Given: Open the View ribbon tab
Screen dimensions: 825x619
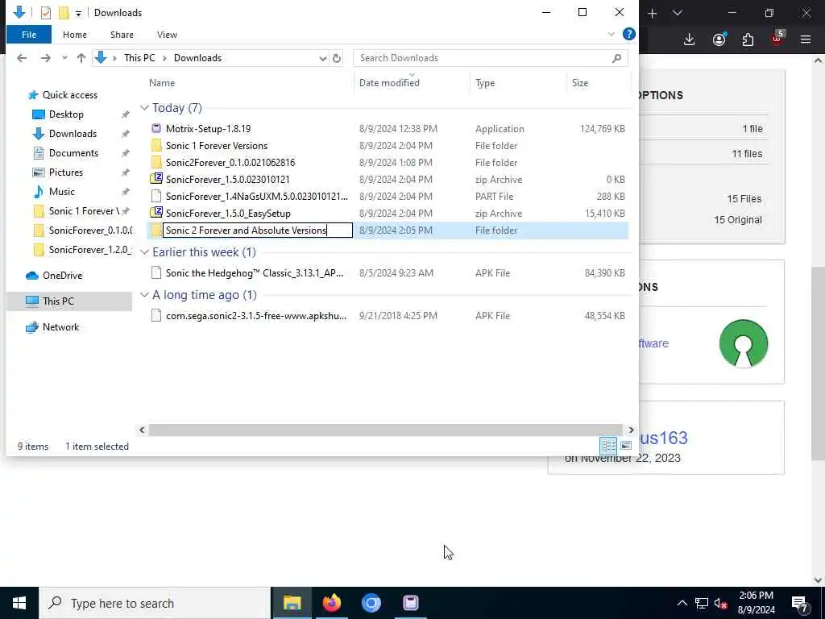Looking at the screenshot, I should pyautogui.click(x=167, y=34).
